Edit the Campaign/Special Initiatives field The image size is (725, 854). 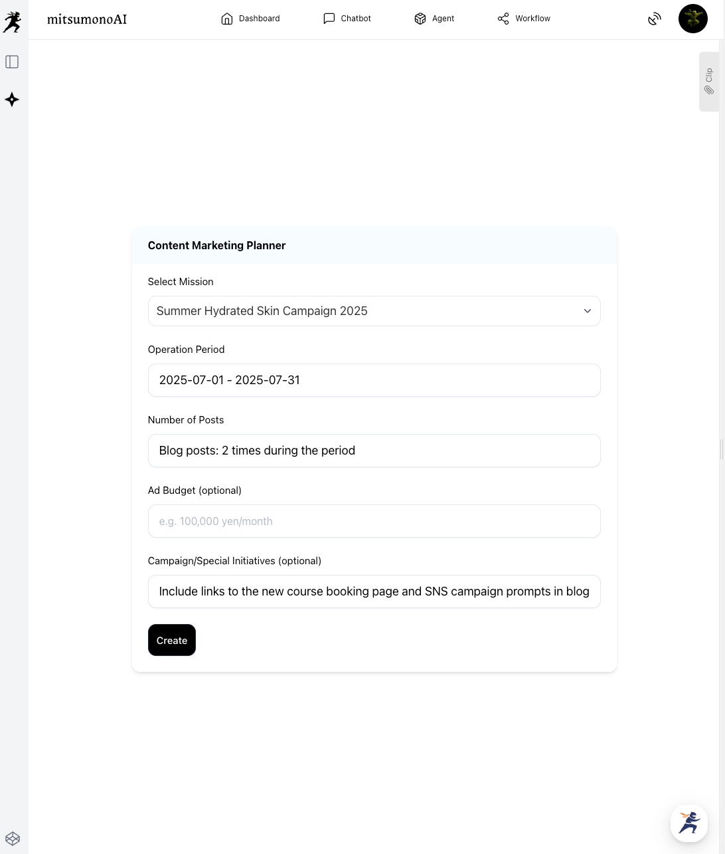coord(374,591)
